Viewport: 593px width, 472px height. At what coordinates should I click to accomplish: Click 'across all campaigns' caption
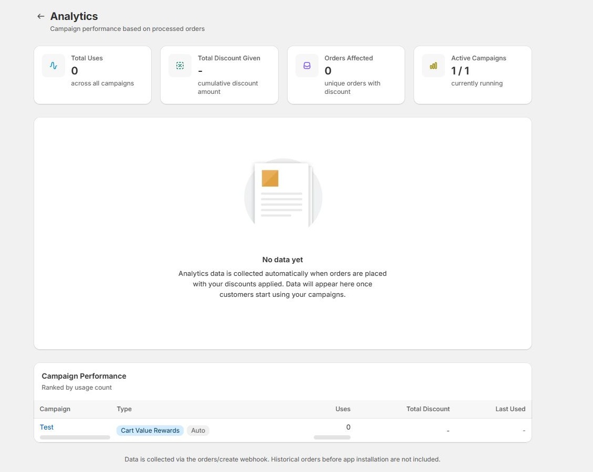coord(102,83)
